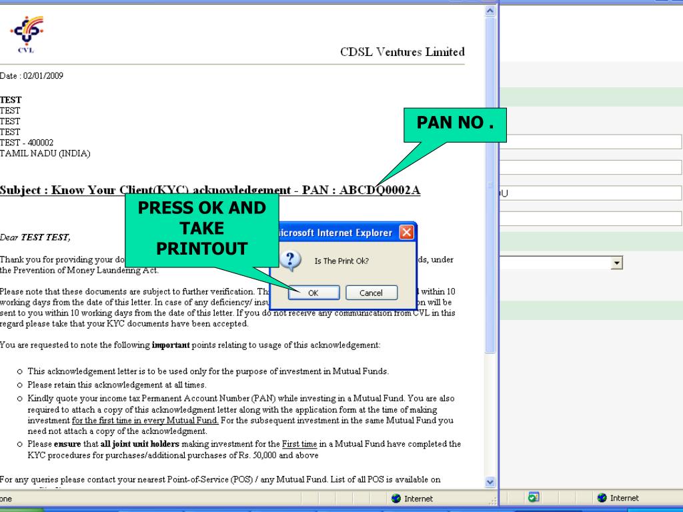Click the underlined 'First time' text
The height and width of the screenshot is (512, 683).
pyautogui.click(x=299, y=444)
